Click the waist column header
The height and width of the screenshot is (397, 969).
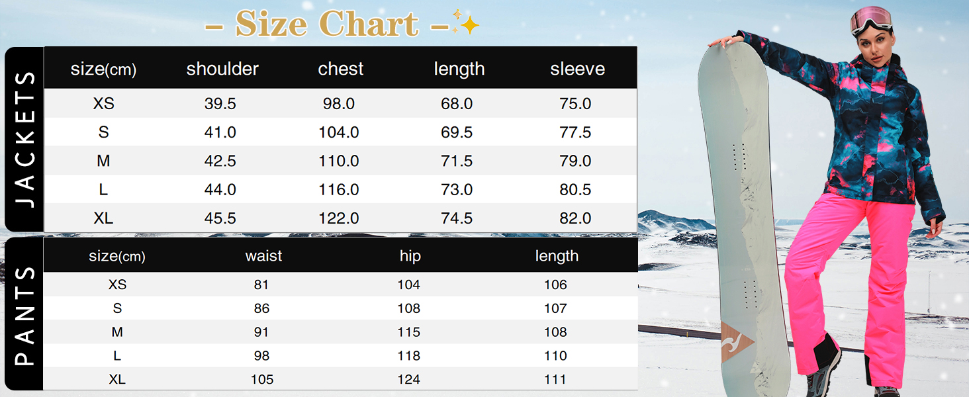[x=263, y=256]
